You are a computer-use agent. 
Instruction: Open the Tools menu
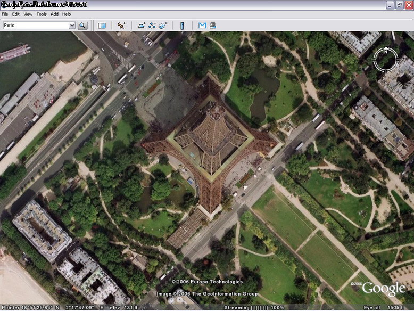[42, 14]
